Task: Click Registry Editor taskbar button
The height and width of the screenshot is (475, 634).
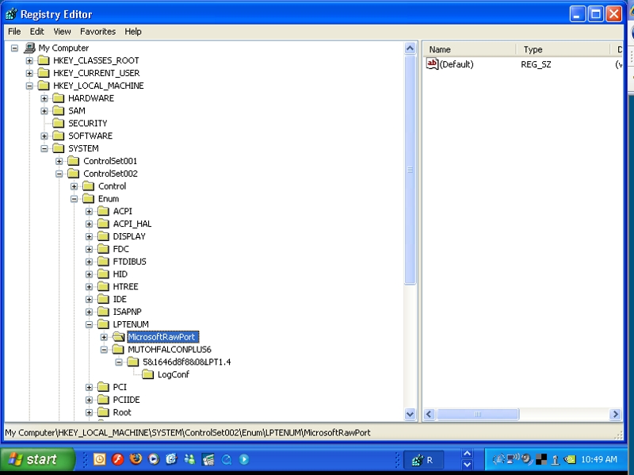Action: pos(424,460)
